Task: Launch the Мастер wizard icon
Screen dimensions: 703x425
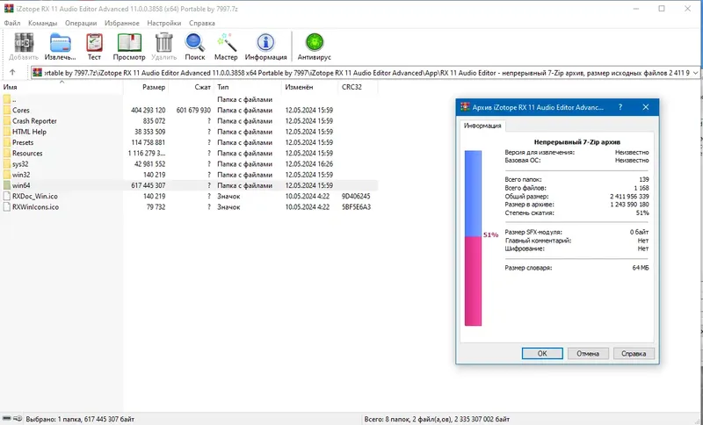Action: (226, 43)
